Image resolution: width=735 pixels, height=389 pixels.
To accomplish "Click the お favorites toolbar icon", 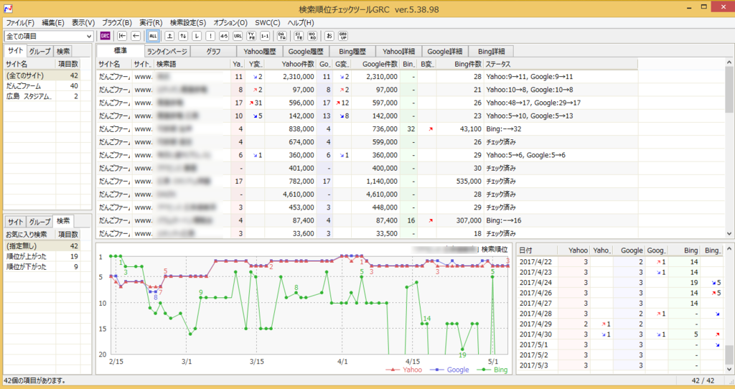I will click(329, 36).
